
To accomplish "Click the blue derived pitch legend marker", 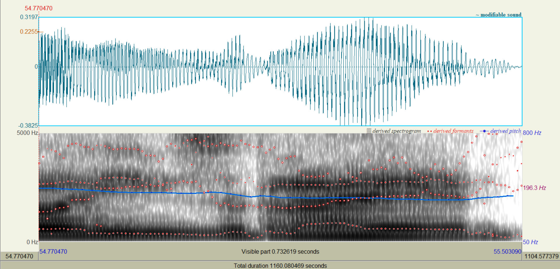I will click(484, 131).
